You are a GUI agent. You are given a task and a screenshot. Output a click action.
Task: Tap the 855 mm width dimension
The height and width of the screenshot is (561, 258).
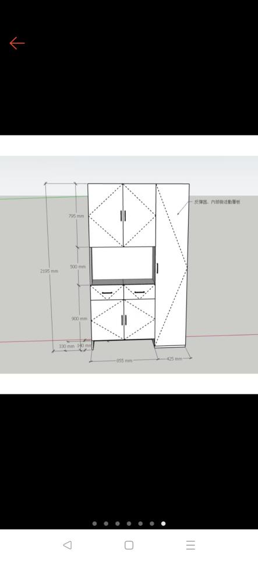point(125,361)
